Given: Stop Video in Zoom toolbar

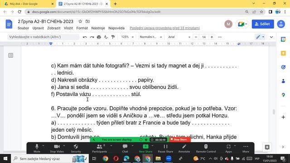Looking at the screenshot, I should (57, 149).
